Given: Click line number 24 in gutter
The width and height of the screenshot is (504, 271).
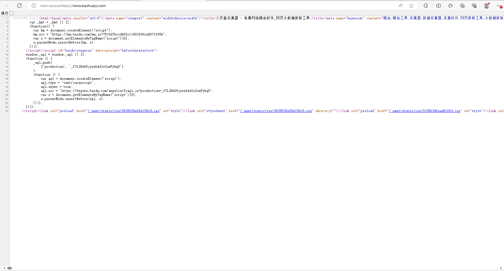Looking at the screenshot, I should coord(6,111).
